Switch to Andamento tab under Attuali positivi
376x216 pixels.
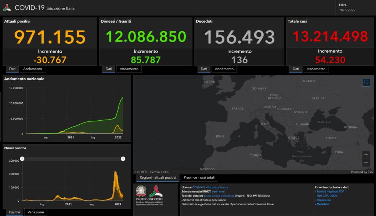[x=32, y=69]
